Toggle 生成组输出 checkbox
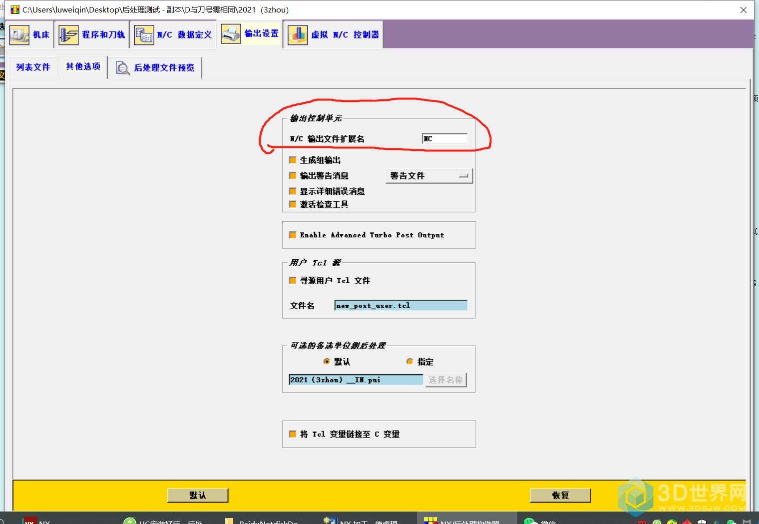Screen dimensions: 759x524 click(x=293, y=160)
